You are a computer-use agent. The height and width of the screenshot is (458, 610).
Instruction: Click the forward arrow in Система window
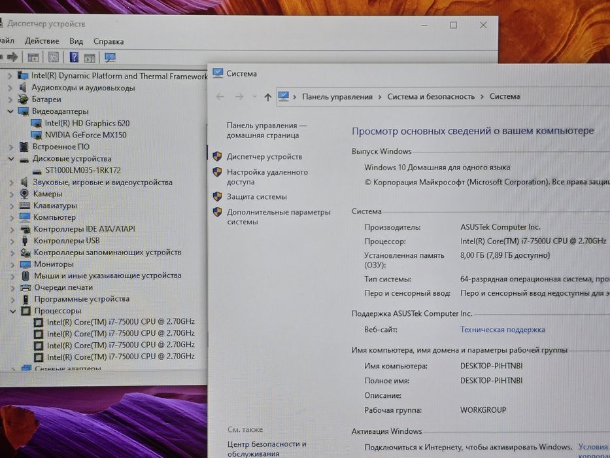pyautogui.click(x=239, y=97)
